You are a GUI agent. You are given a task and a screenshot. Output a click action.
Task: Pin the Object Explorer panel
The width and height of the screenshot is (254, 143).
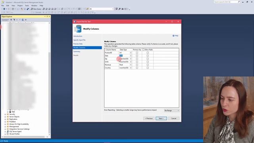[47, 16]
